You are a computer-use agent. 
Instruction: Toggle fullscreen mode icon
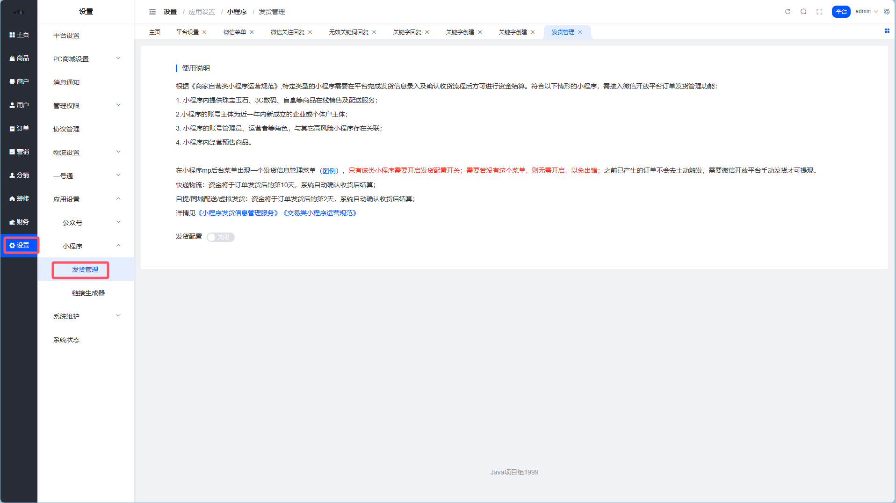[819, 12]
